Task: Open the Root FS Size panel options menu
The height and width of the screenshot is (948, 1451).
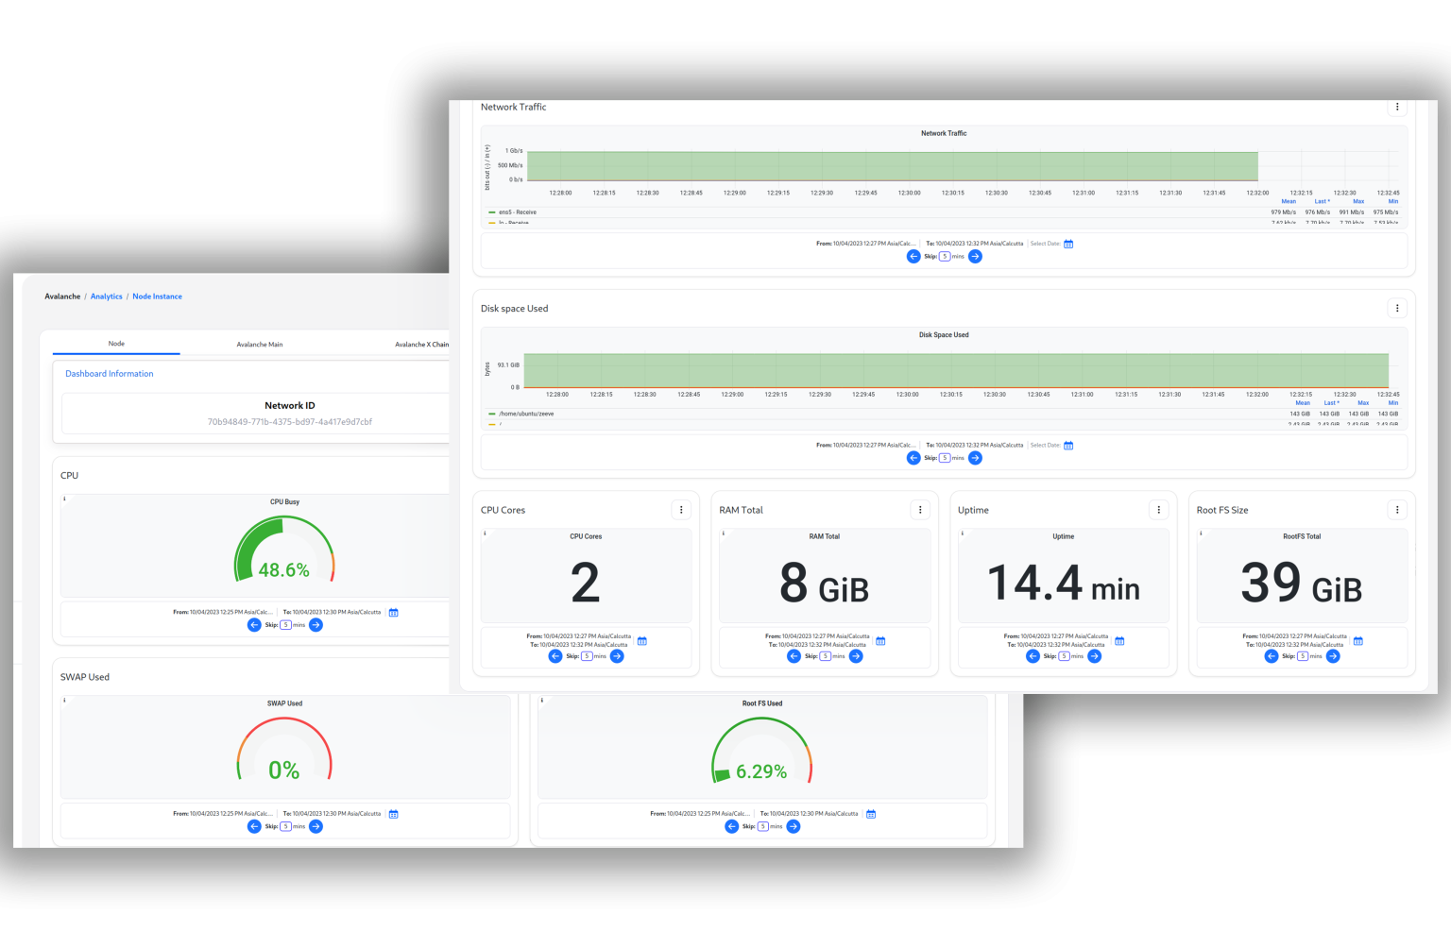Action: click(x=1397, y=509)
